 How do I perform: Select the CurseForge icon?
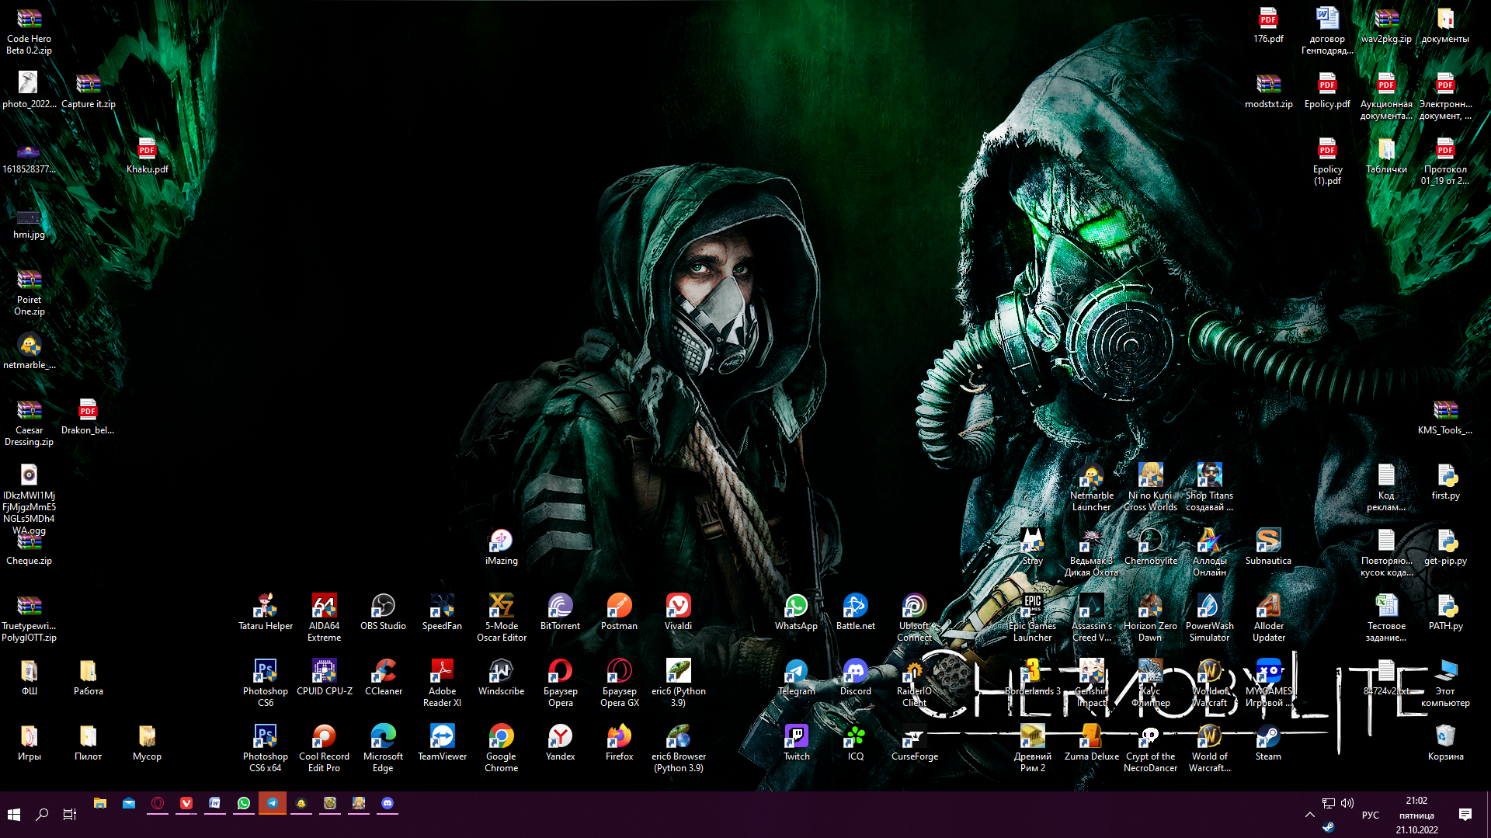click(x=914, y=742)
